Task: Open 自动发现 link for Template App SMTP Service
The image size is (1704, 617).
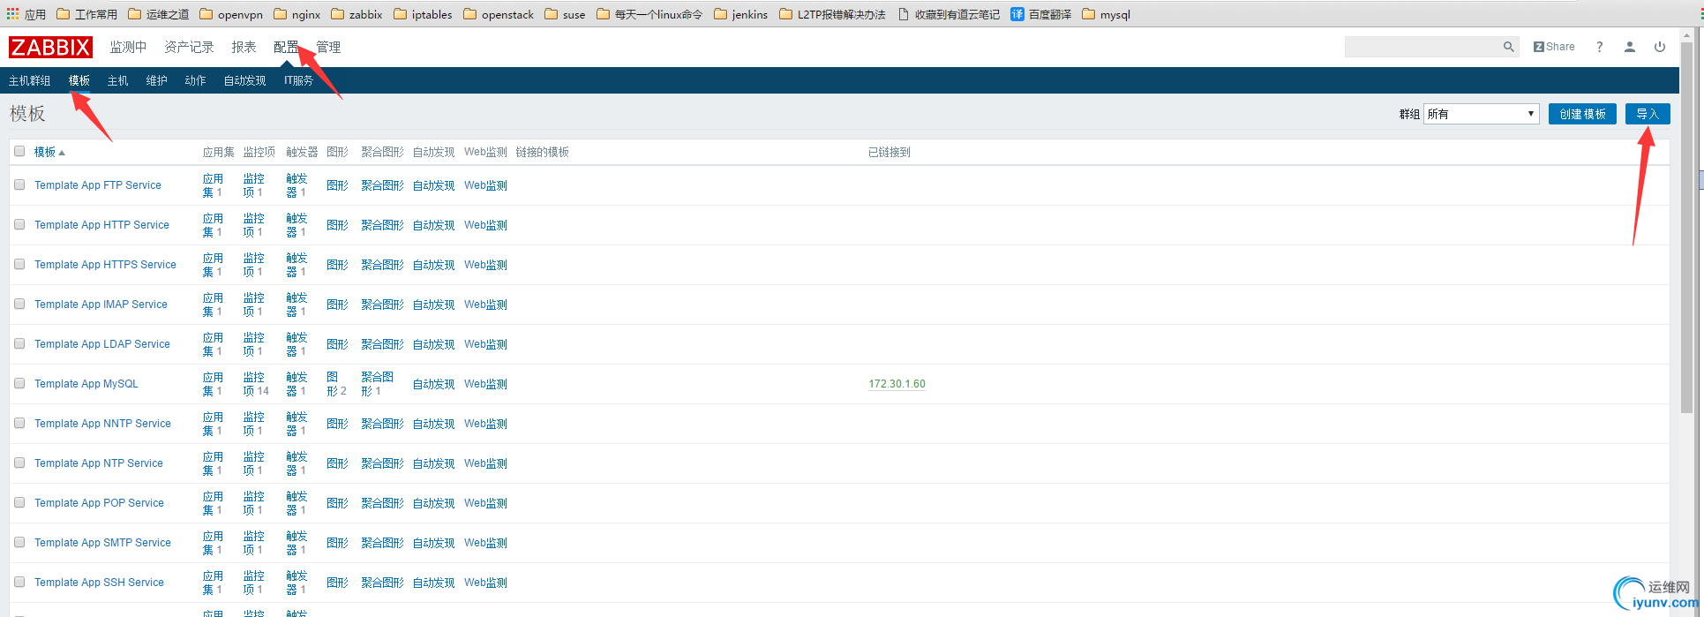Action: (x=433, y=543)
